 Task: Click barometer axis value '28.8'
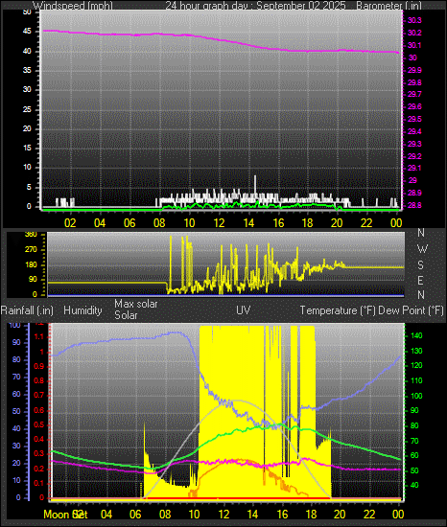coord(414,205)
